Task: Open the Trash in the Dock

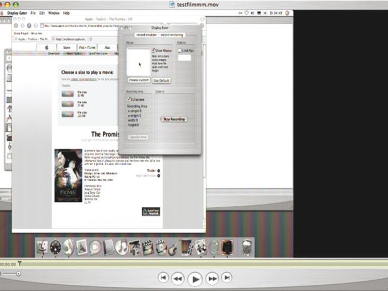Action: (x=246, y=247)
